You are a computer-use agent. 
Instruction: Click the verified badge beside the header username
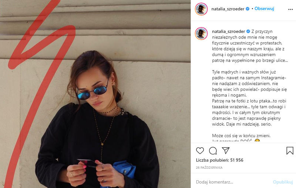point(248,9)
